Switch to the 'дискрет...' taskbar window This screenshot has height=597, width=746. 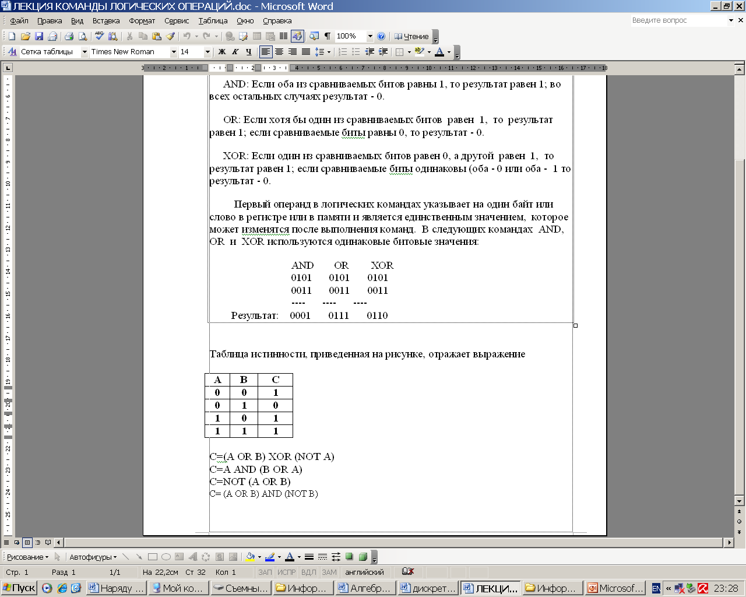coord(428,588)
